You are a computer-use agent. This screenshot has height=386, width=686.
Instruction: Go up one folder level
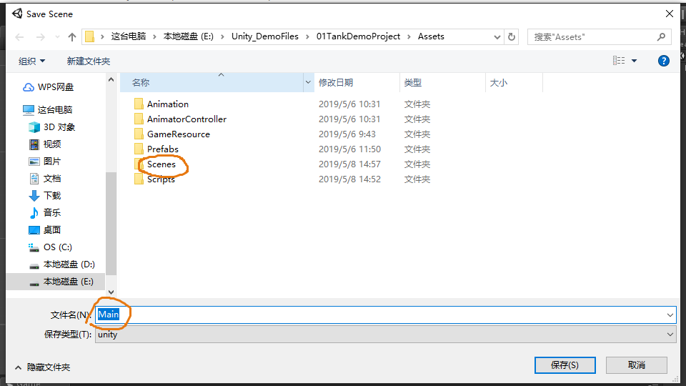point(72,37)
